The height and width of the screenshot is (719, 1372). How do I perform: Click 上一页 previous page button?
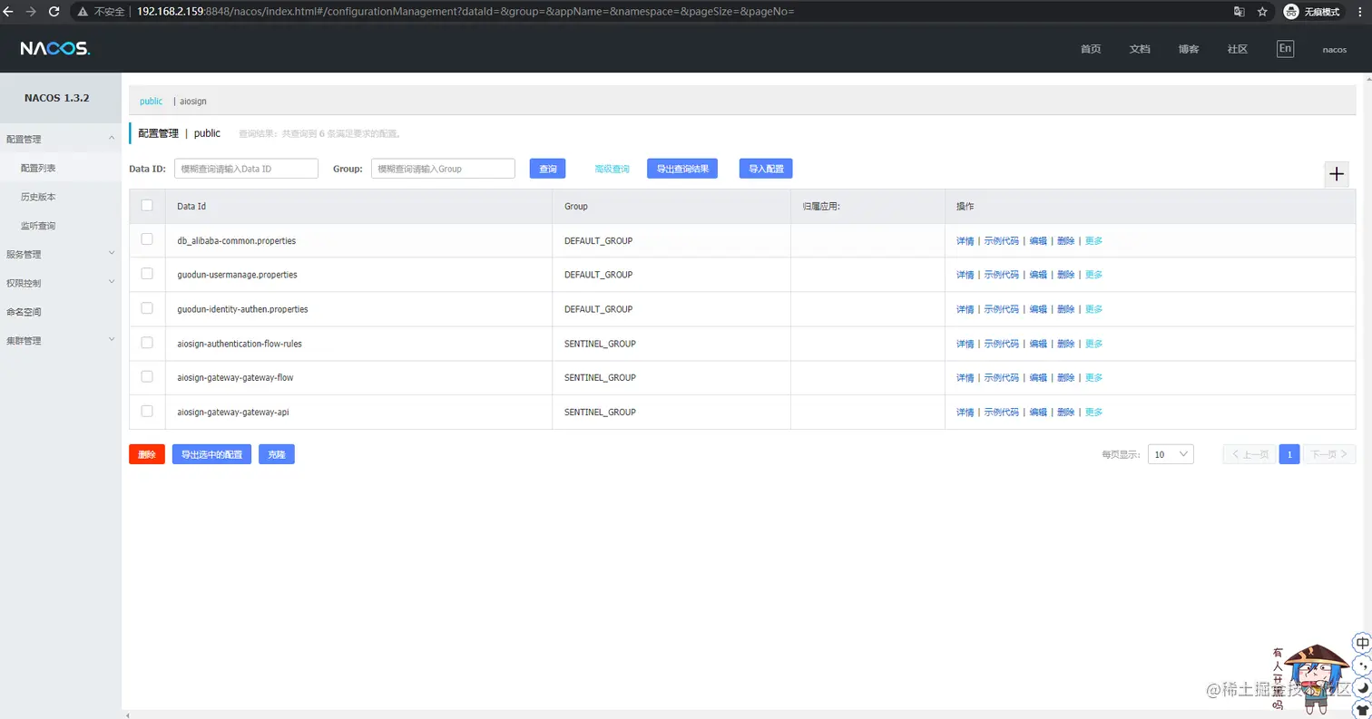coord(1249,454)
